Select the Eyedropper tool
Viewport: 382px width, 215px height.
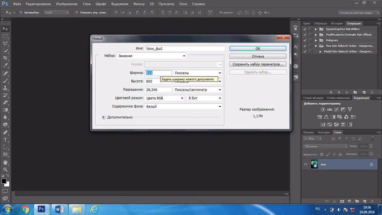[5, 66]
